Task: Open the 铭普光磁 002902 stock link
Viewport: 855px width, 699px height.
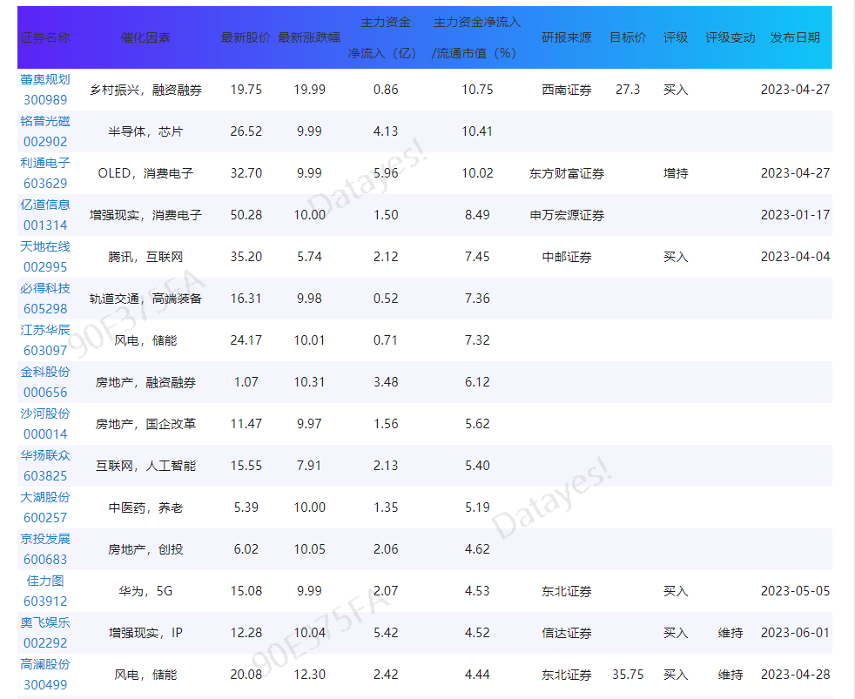Action: (x=45, y=131)
